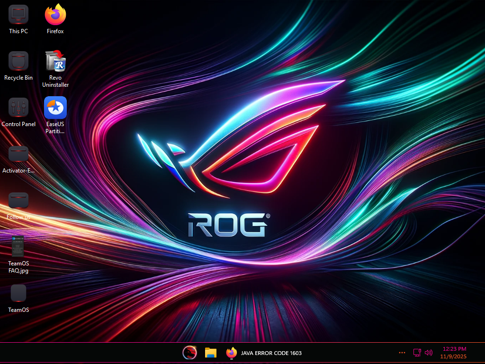Switch to Firefox JAVA ERROR CODE 1603 window
Image resolution: width=485 pixels, height=364 pixels.
(263, 353)
